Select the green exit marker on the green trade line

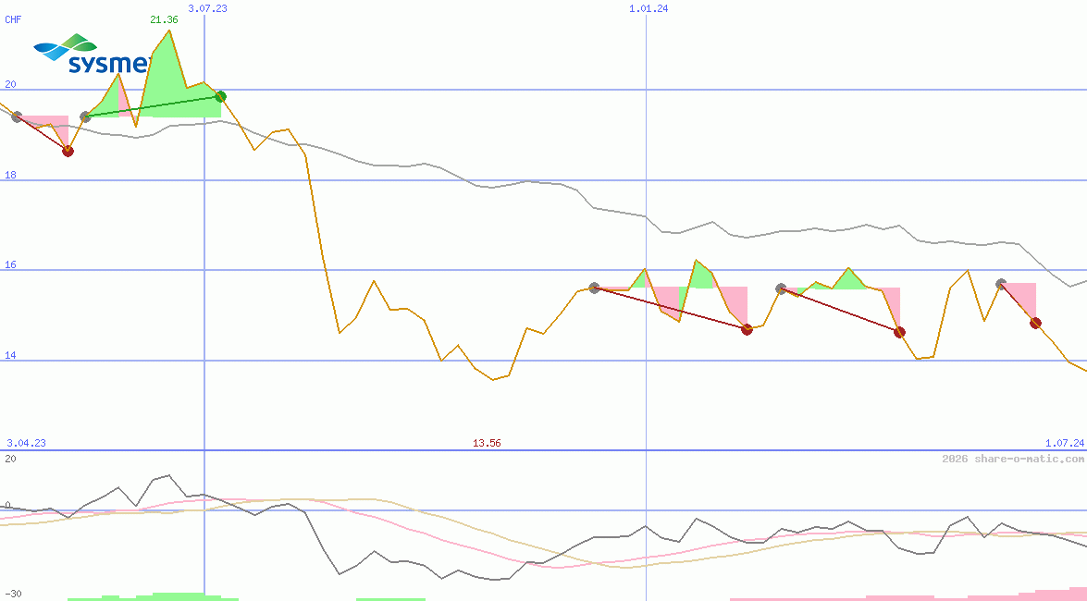click(220, 96)
